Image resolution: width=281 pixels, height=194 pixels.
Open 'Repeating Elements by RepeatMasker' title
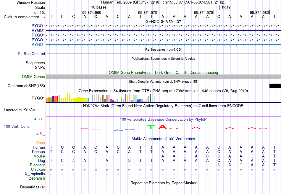(x=164, y=183)
